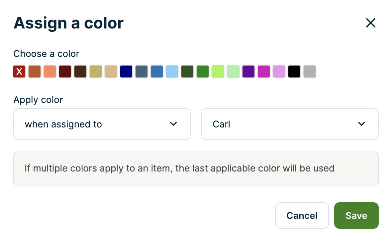Click the Cancel button
The width and height of the screenshot is (392, 243).
[302, 216]
